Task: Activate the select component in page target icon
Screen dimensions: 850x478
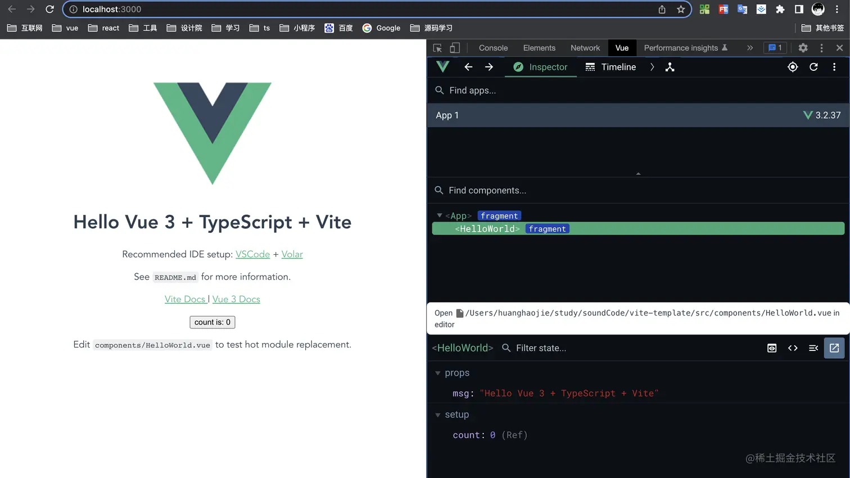Action: (793, 67)
